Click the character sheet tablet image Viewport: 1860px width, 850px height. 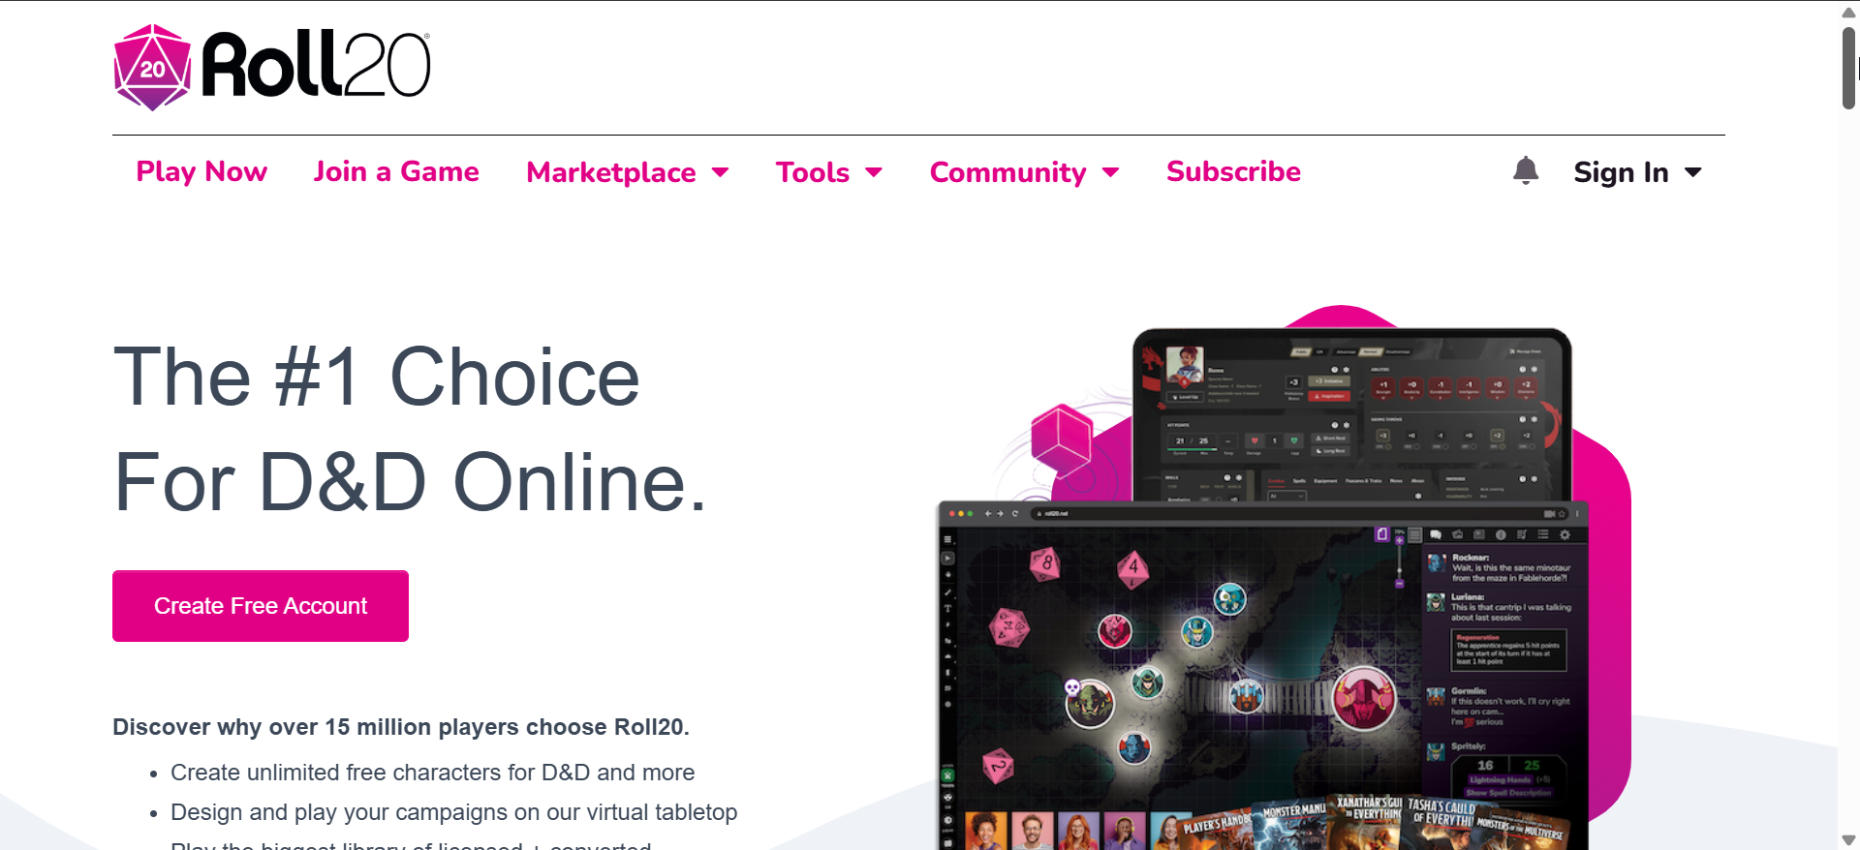point(1351,416)
